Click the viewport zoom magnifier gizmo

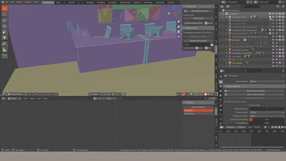(x=179, y=21)
